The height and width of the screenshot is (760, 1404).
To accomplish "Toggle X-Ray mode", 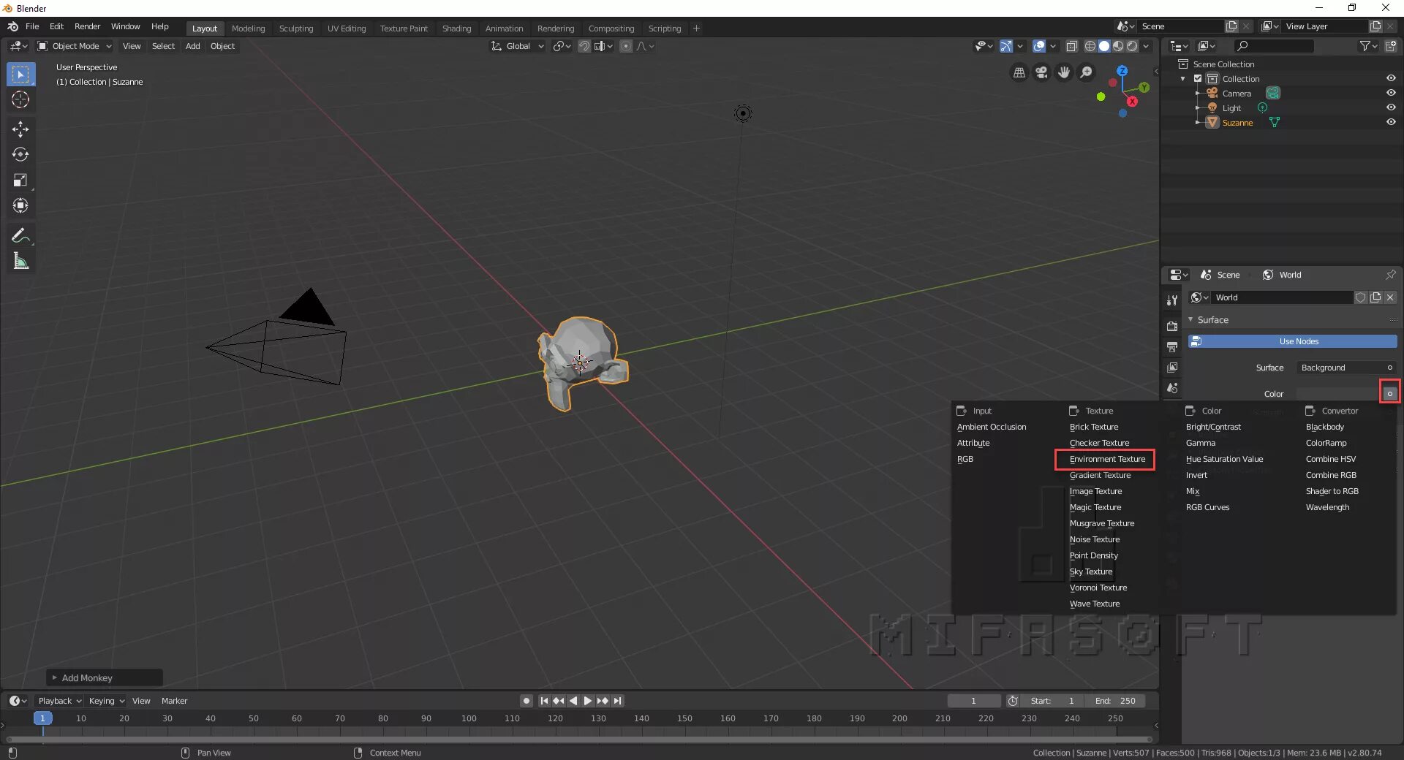I will coord(1071,46).
